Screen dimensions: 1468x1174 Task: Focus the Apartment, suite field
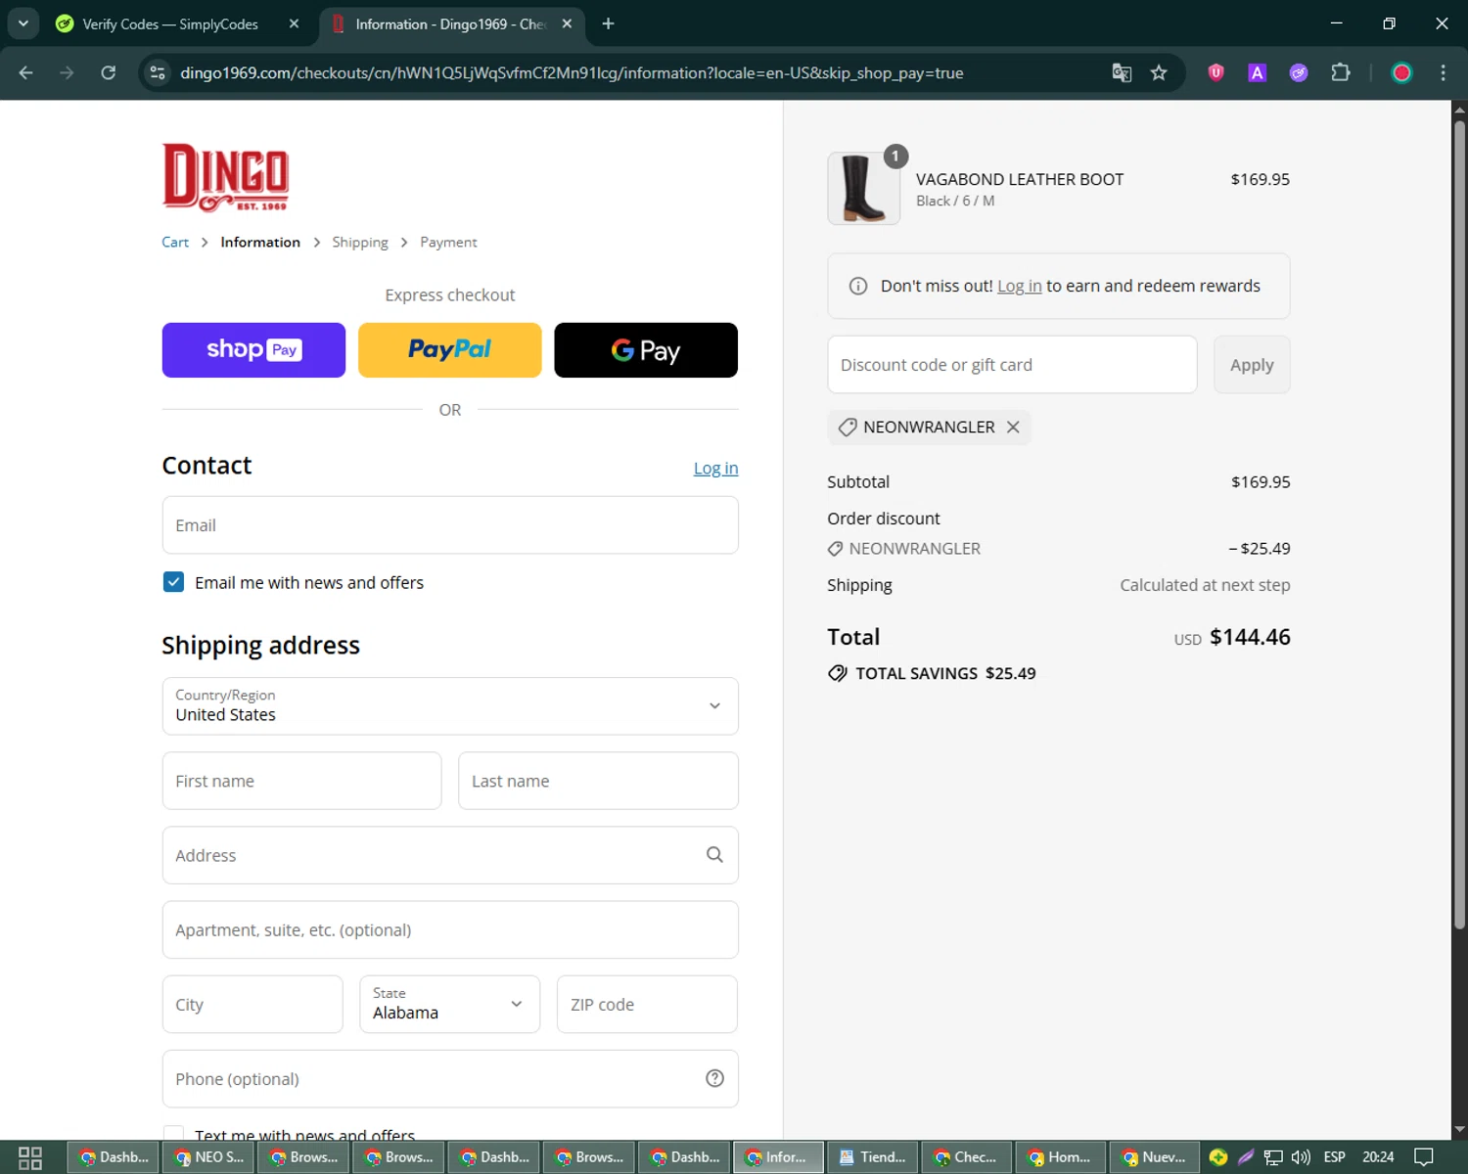[450, 929]
